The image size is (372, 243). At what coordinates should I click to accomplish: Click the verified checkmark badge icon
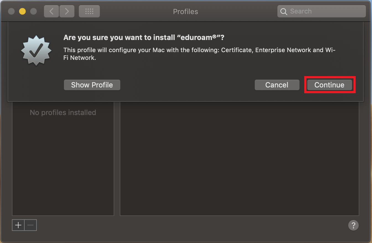point(36,50)
